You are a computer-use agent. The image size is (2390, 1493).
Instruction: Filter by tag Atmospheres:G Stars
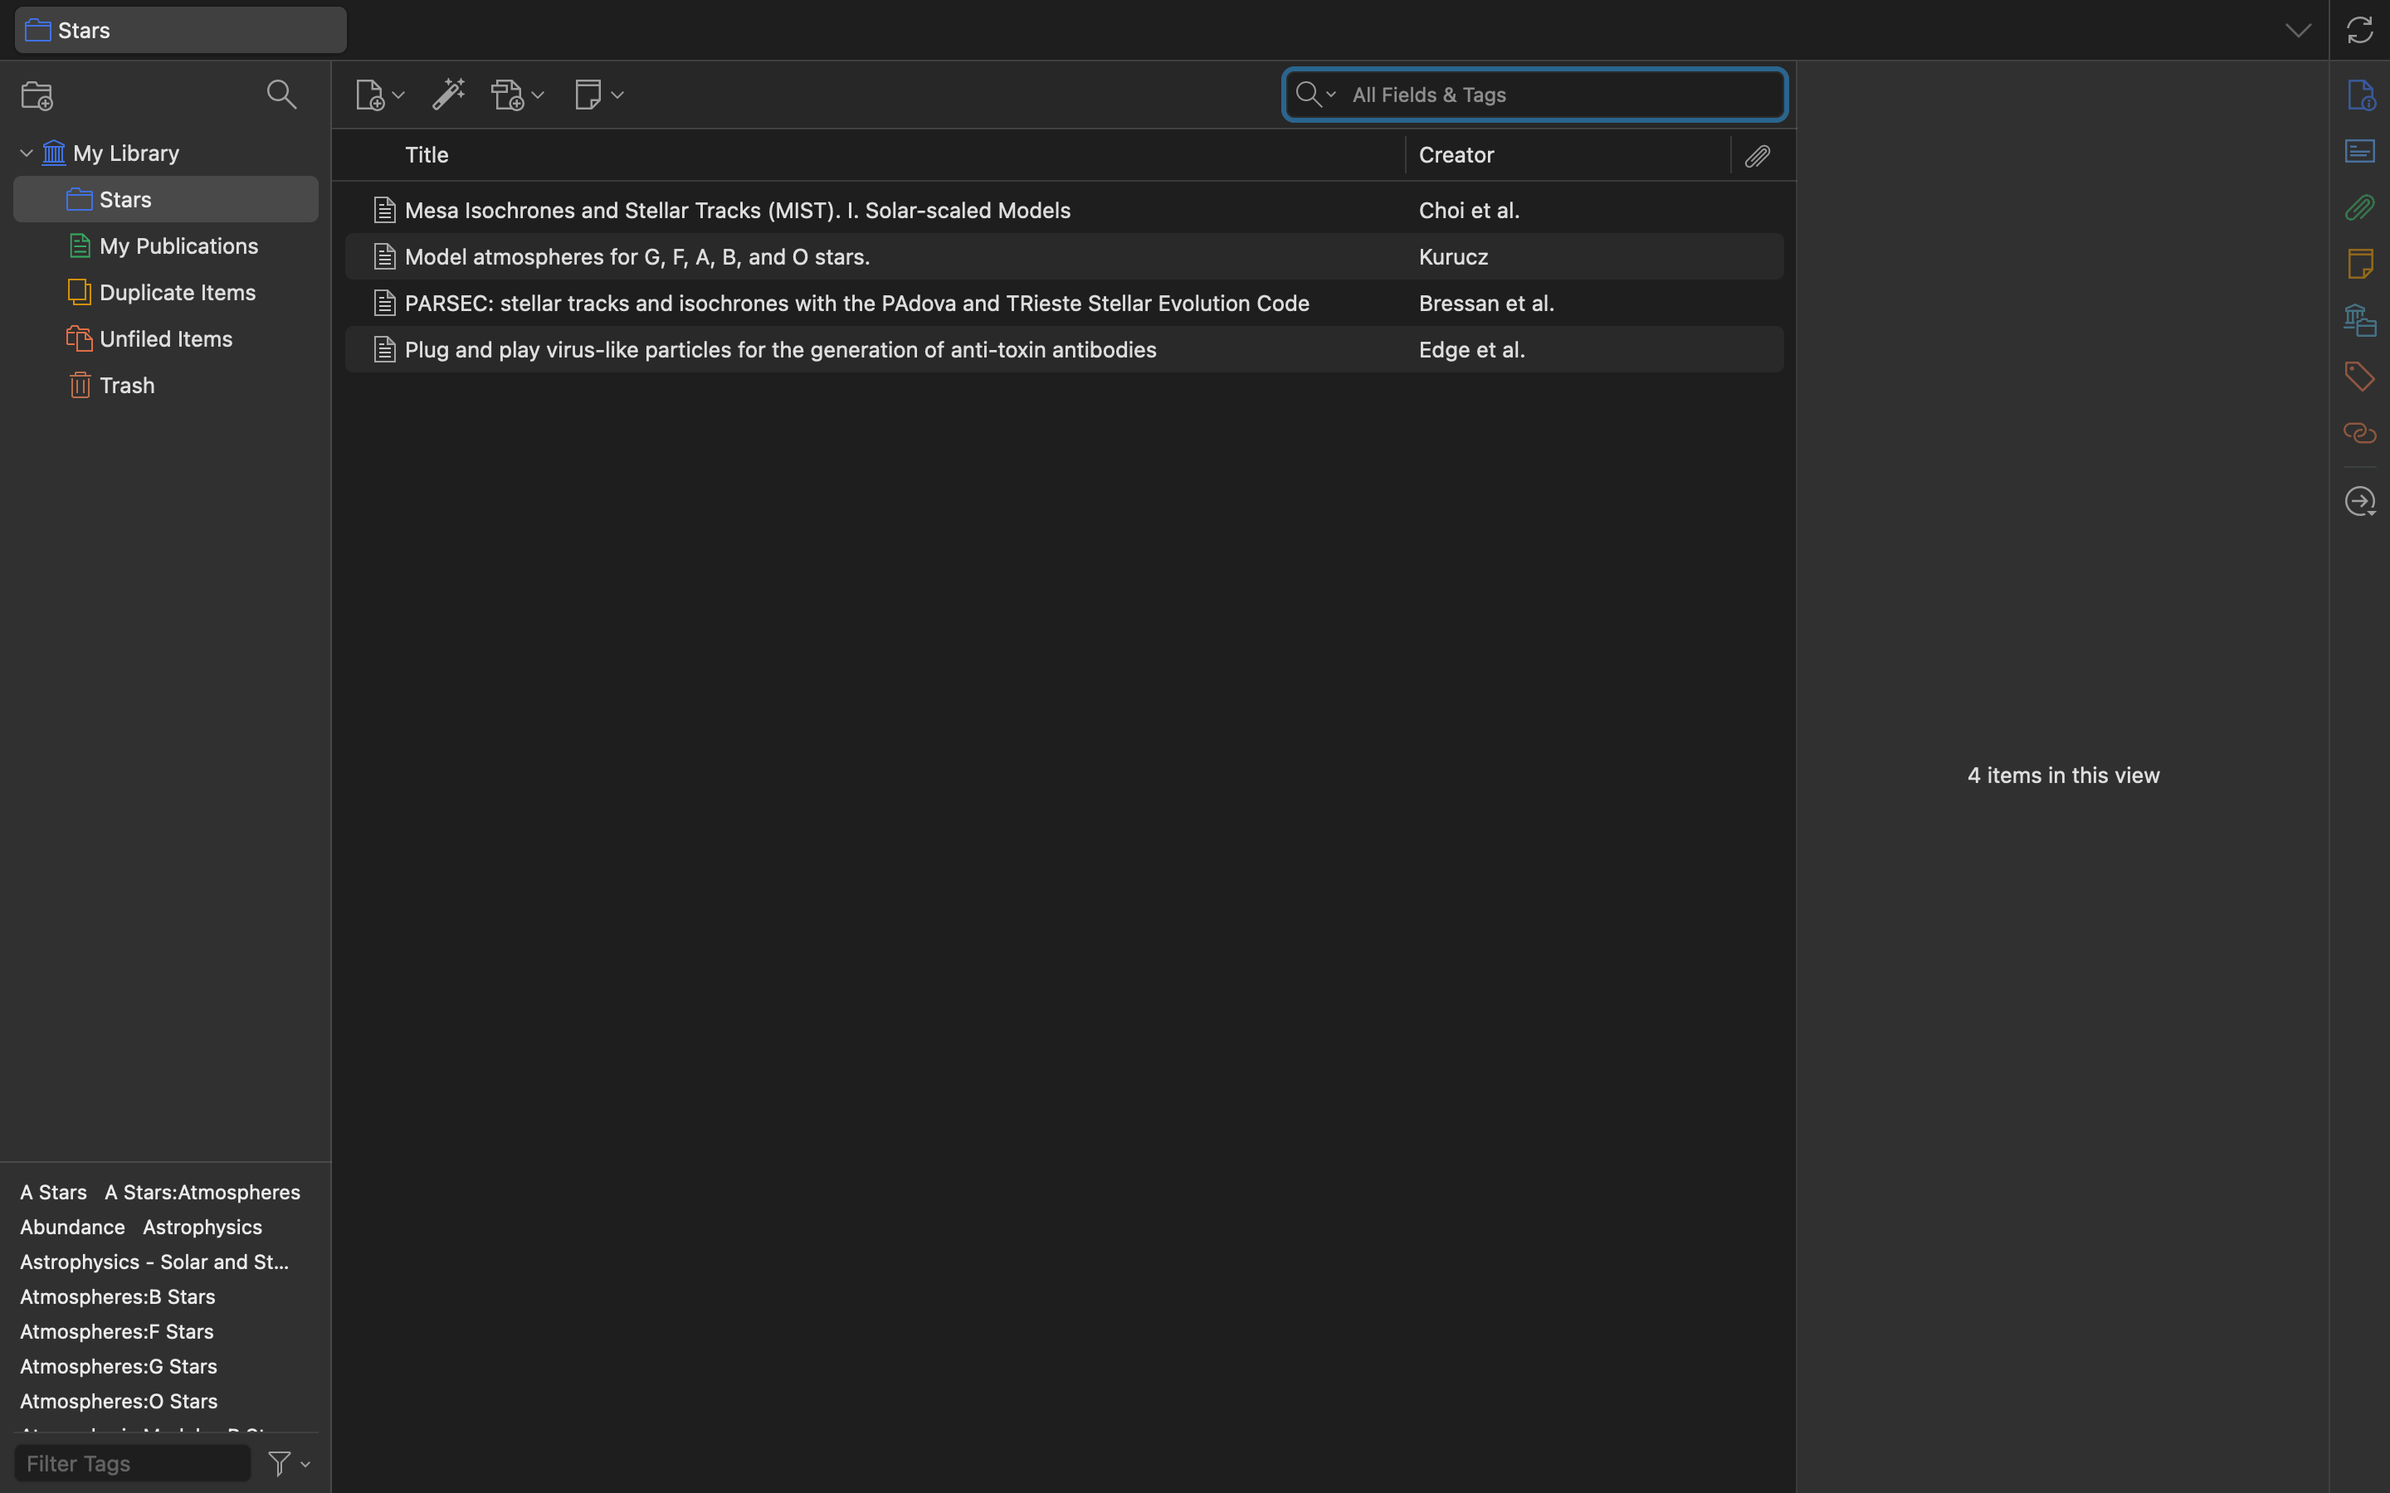click(119, 1367)
